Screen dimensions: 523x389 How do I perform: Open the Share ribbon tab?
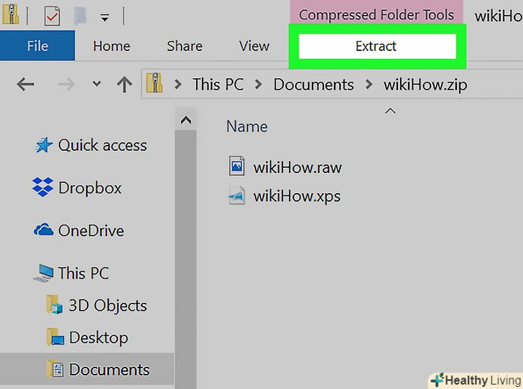tap(185, 46)
